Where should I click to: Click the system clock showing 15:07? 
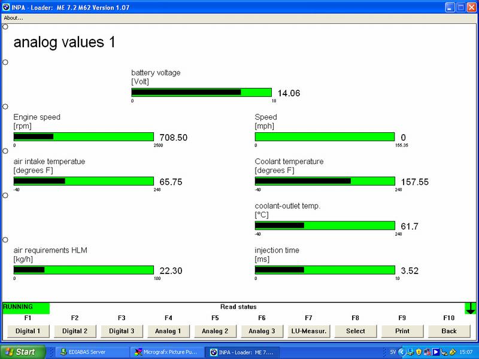point(465,351)
